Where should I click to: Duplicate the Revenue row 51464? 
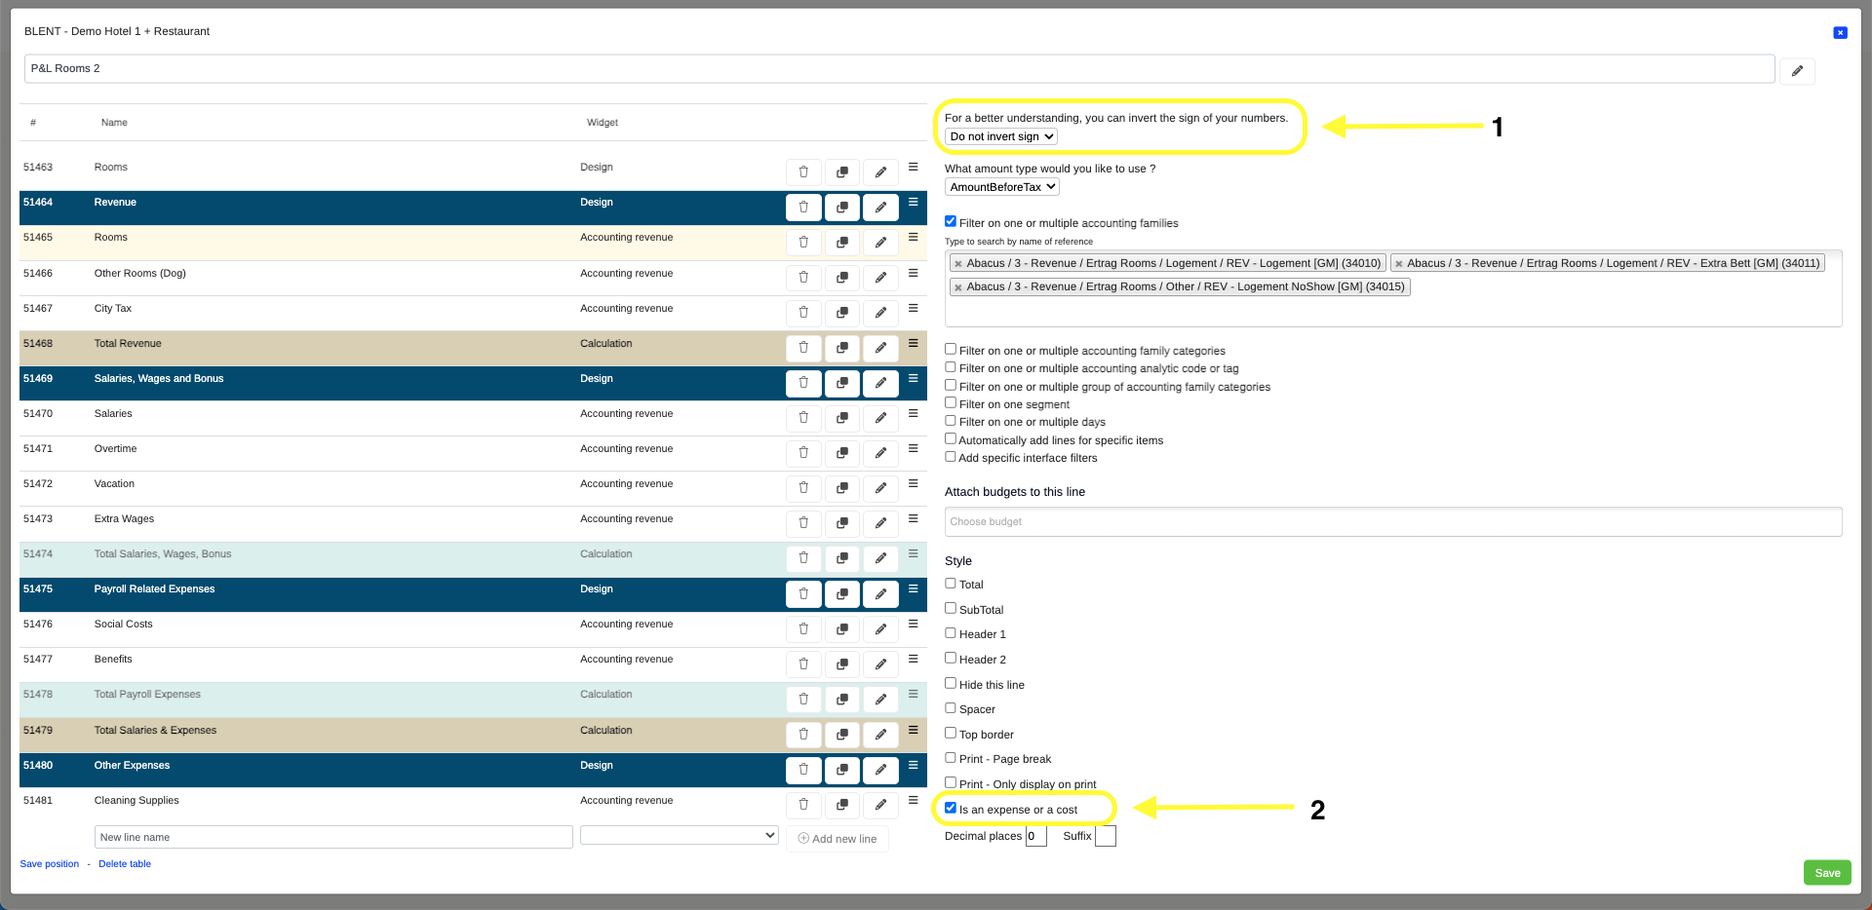coord(841,208)
